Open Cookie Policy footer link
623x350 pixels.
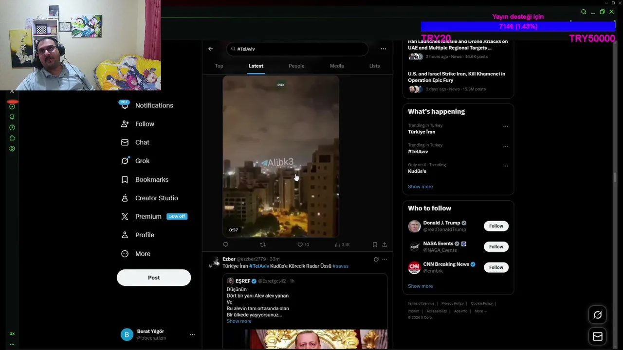click(481, 303)
